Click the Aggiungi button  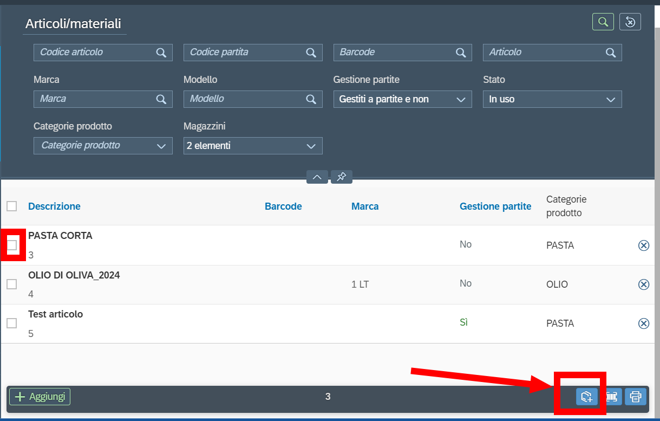40,397
